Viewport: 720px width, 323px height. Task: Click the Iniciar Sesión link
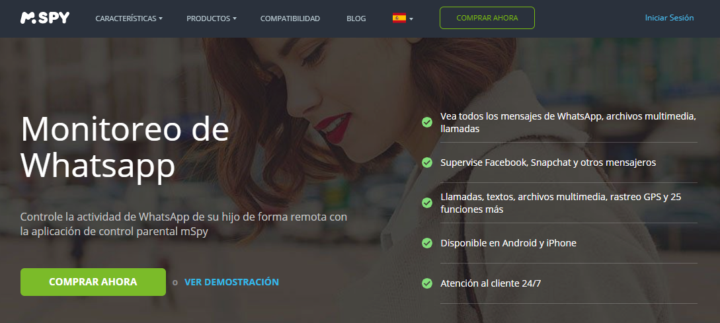point(670,18)
